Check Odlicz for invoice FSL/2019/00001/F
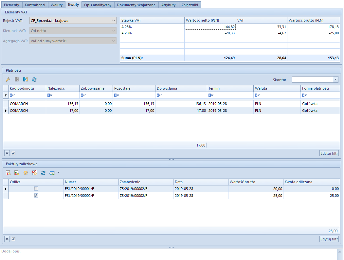The height and width of the screenshot is (260, 344). [x=36, y=188]
